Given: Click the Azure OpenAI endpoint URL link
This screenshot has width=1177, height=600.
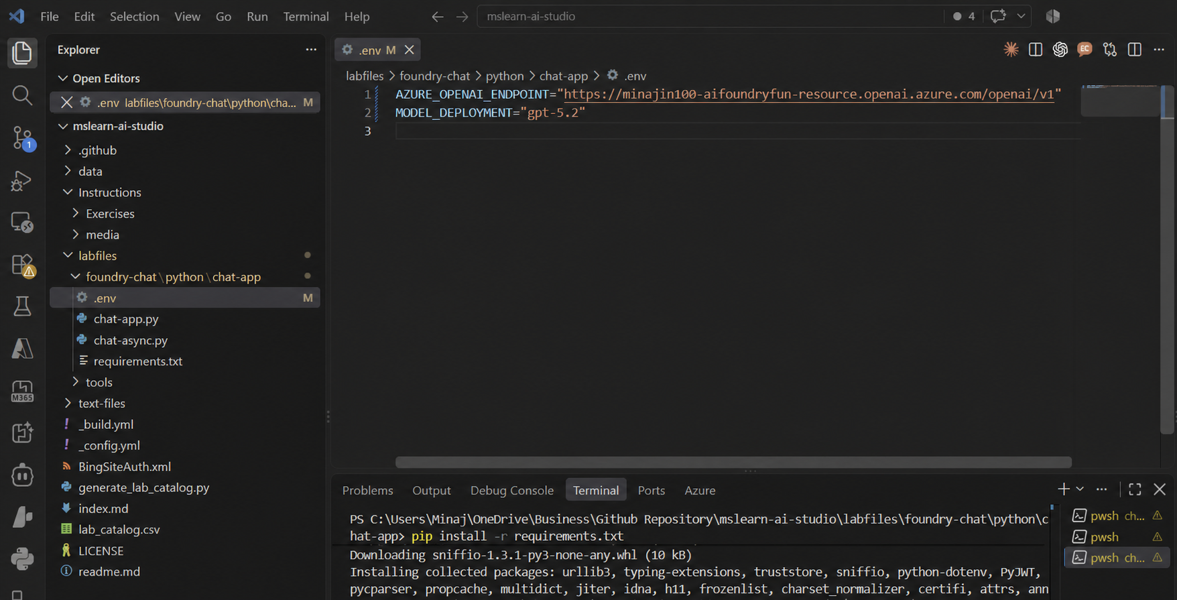Looking at the screenshot, I should tap(809, 95).
